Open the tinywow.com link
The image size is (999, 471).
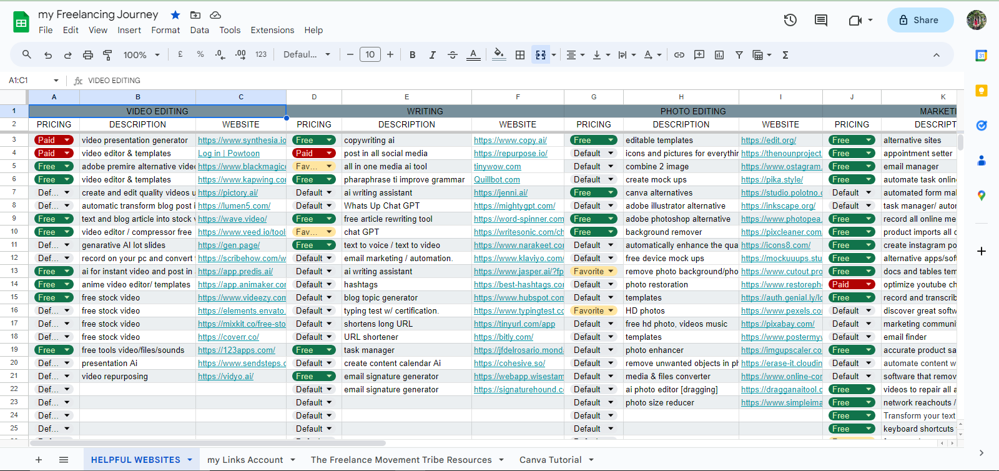(x=497, y=166)
